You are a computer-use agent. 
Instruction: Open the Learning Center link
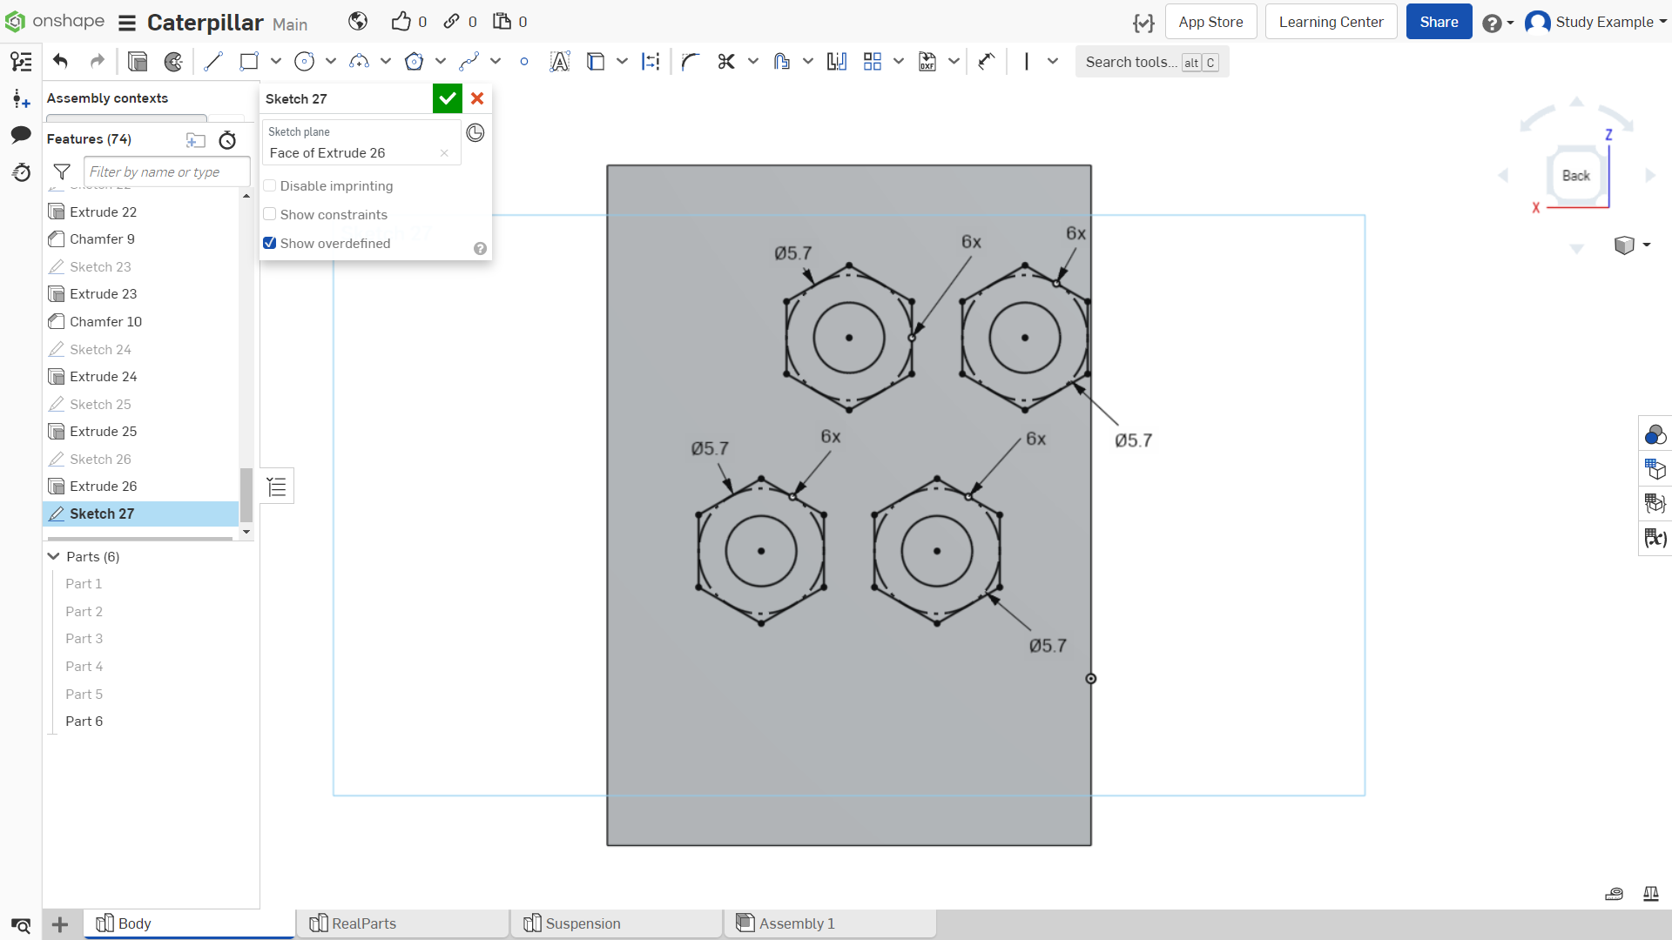[x=1331, y=22]
